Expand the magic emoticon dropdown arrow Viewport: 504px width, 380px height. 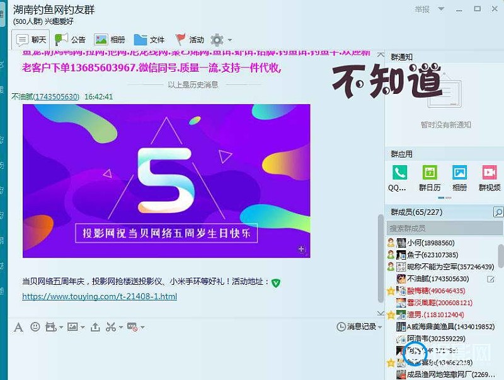point(60,328)
